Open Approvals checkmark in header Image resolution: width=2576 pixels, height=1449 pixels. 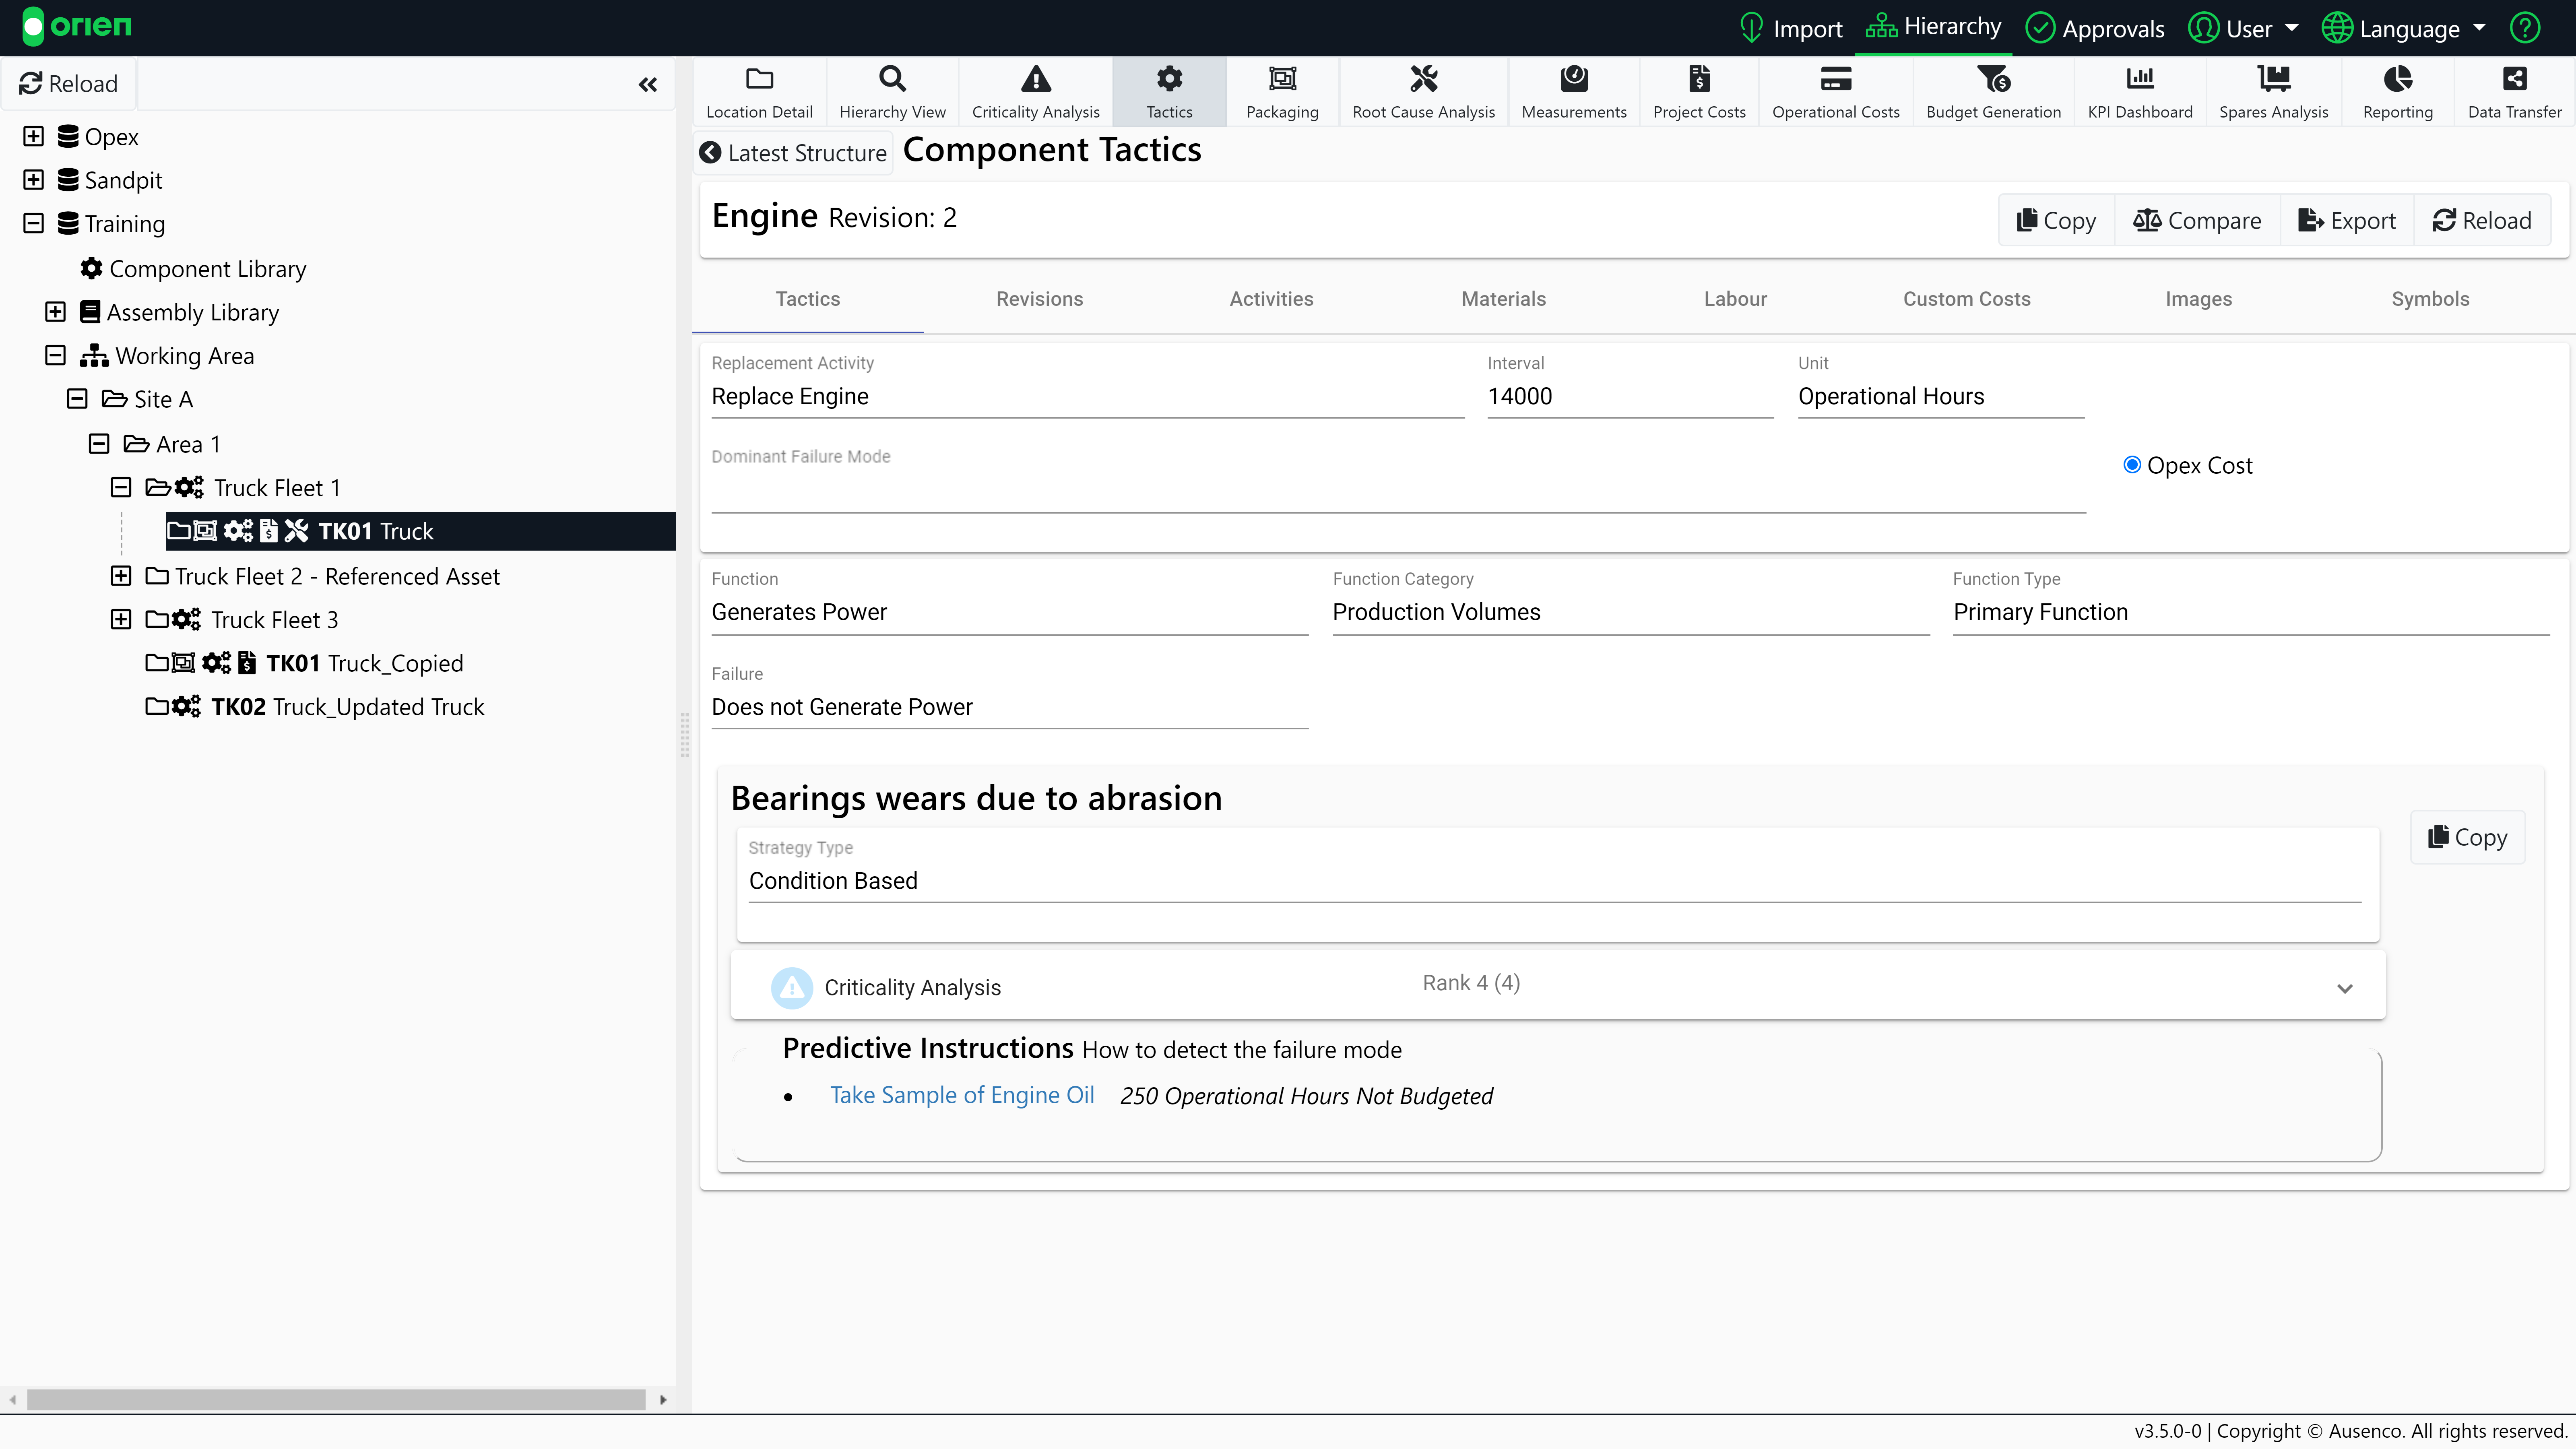[x=2039, y=28]
